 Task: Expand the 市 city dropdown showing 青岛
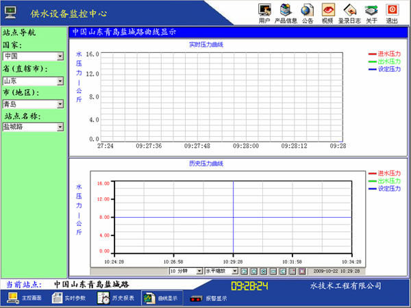(60, 104)
